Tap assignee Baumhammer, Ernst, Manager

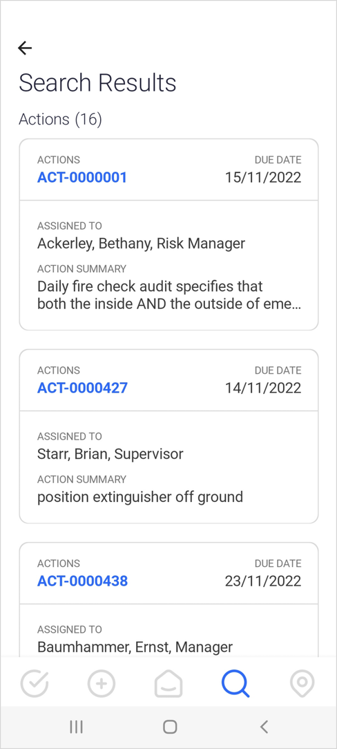(135, 647)
